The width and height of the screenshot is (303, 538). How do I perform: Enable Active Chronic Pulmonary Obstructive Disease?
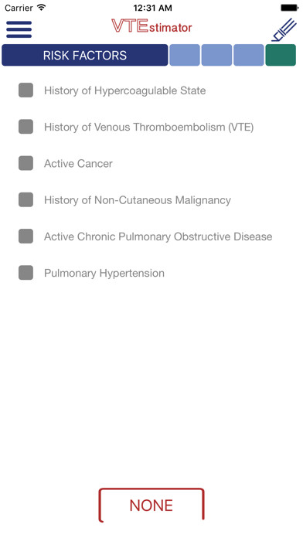coord(26,236)
